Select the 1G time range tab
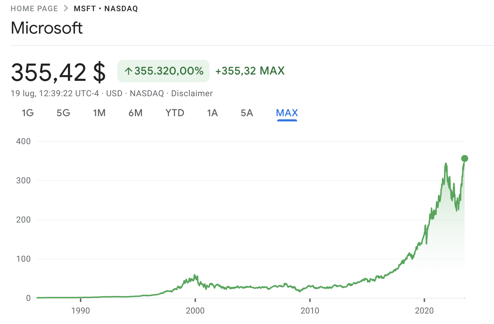 coord(28,113)
